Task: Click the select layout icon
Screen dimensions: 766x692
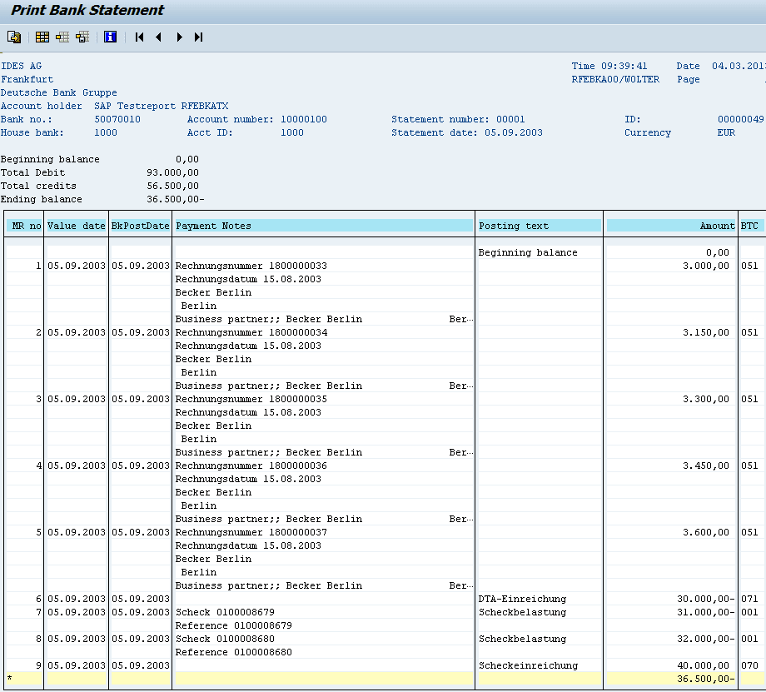Action: pos(62,37)
